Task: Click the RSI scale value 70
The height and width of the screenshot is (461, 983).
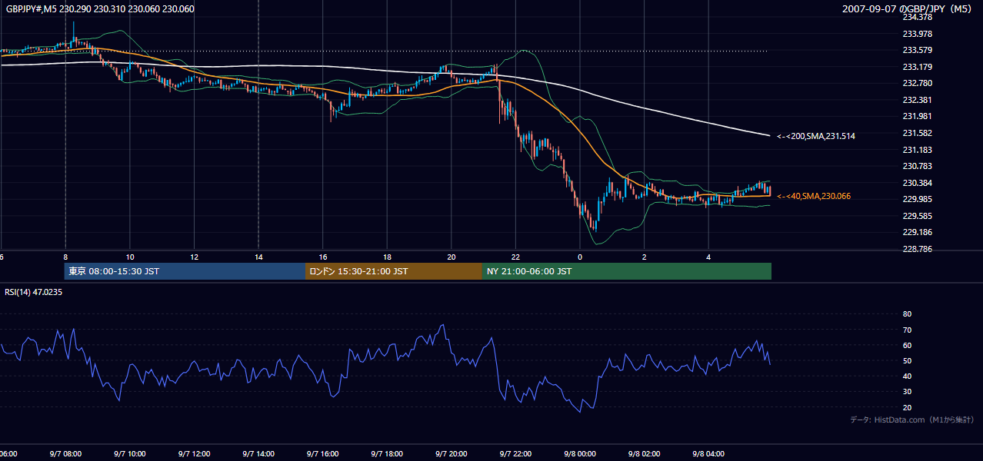Action: coord(907,330)
